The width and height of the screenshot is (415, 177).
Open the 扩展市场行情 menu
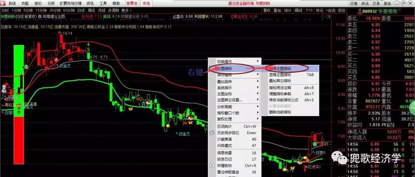coord(71,3)
